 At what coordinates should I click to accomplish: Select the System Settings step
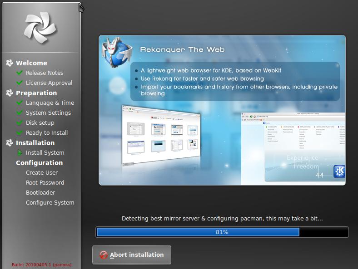point(48,113)
